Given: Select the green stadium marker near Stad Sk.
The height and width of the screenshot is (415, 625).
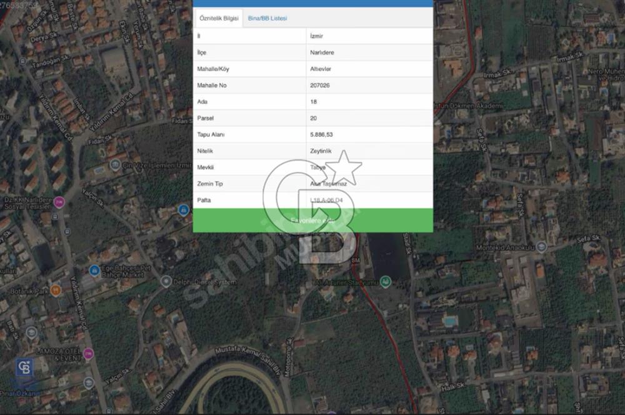Looking at the screenshot, I should pyautogui.click(x=386, y=282).
